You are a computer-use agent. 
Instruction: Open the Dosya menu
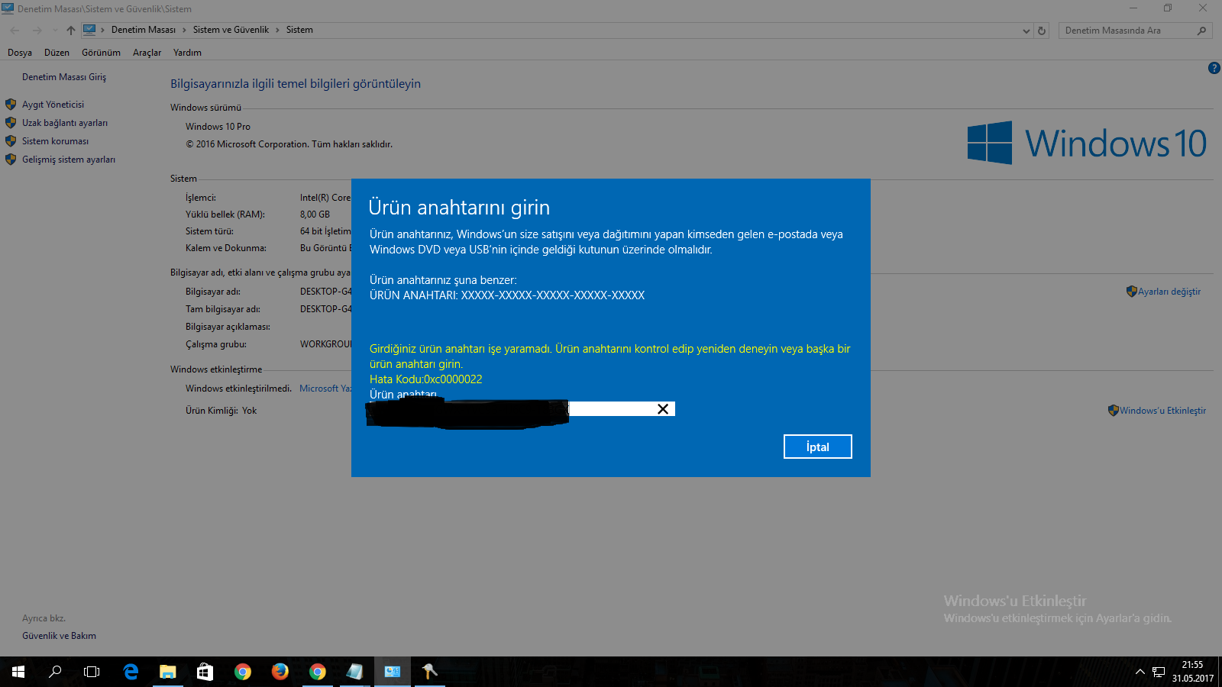20,53
